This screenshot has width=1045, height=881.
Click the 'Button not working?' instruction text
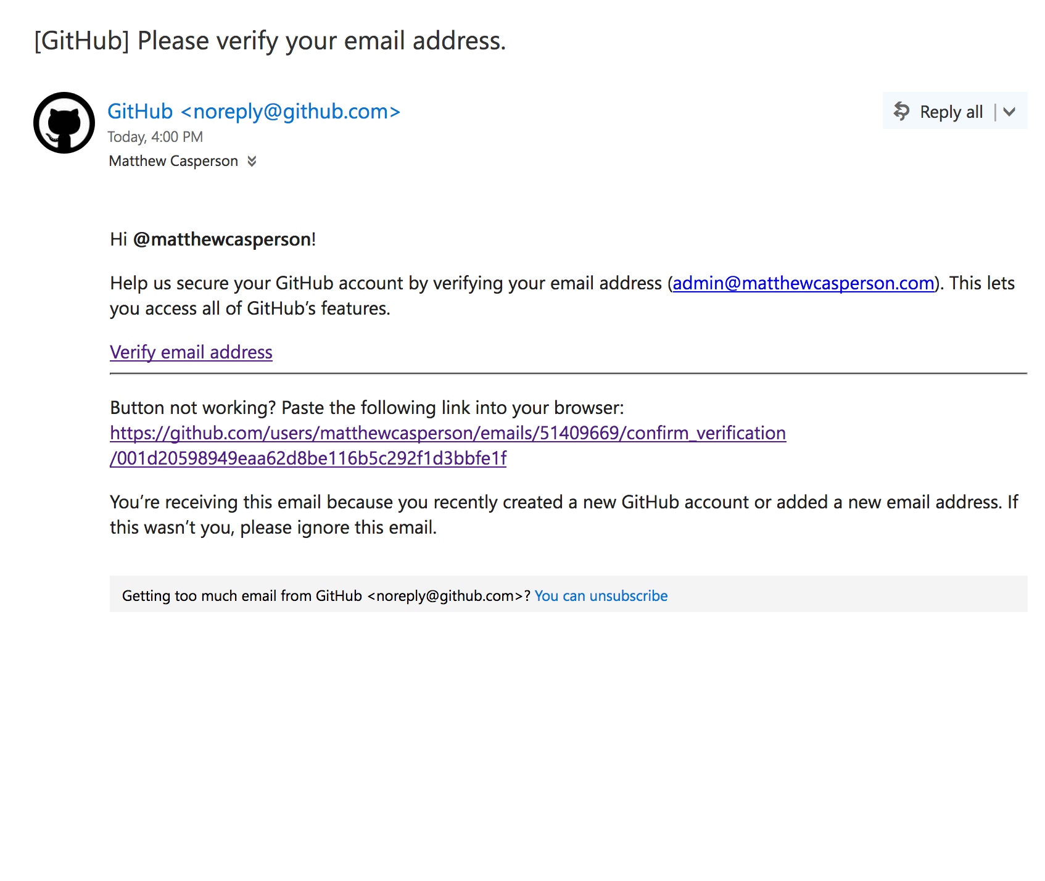pyautogui.click(x=366, y=408)
